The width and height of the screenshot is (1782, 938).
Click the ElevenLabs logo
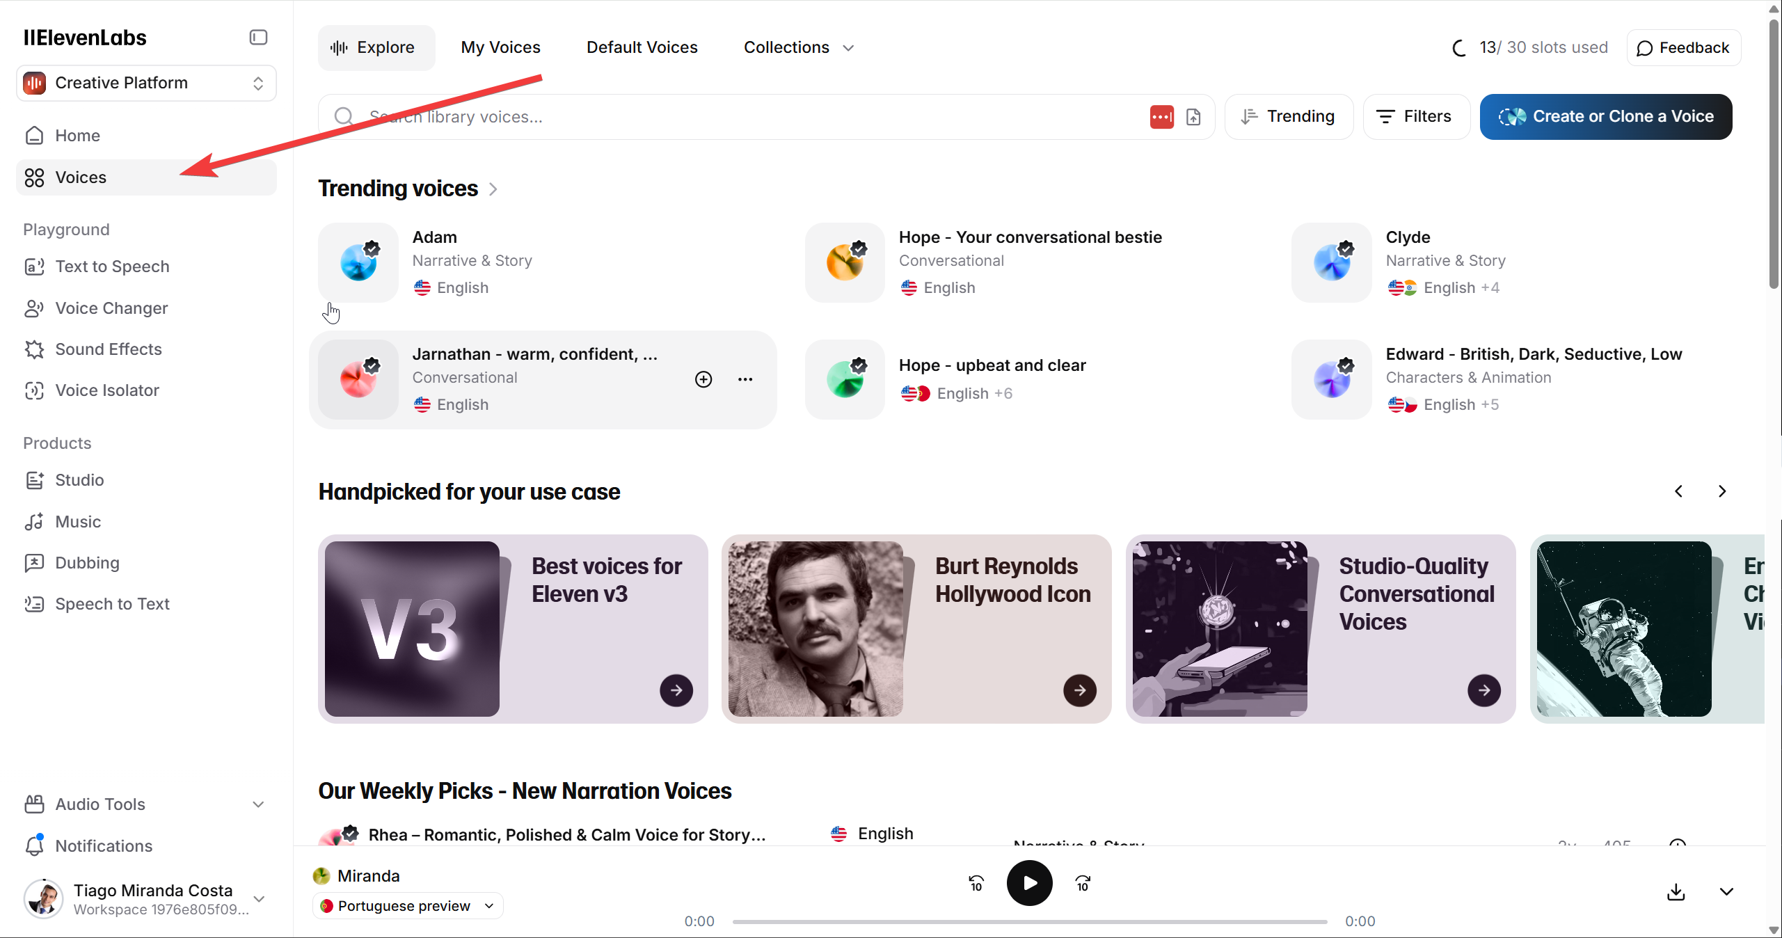tap(85, 38)
